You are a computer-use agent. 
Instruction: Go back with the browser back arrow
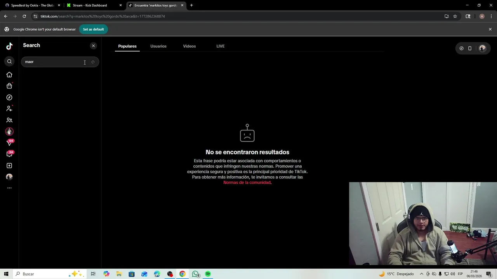[5, 16]
